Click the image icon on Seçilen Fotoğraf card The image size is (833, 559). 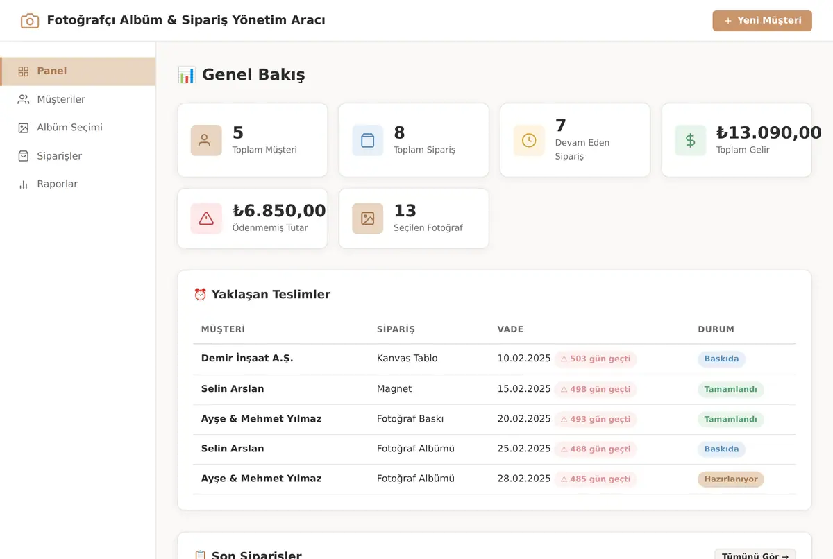(368, 218)
